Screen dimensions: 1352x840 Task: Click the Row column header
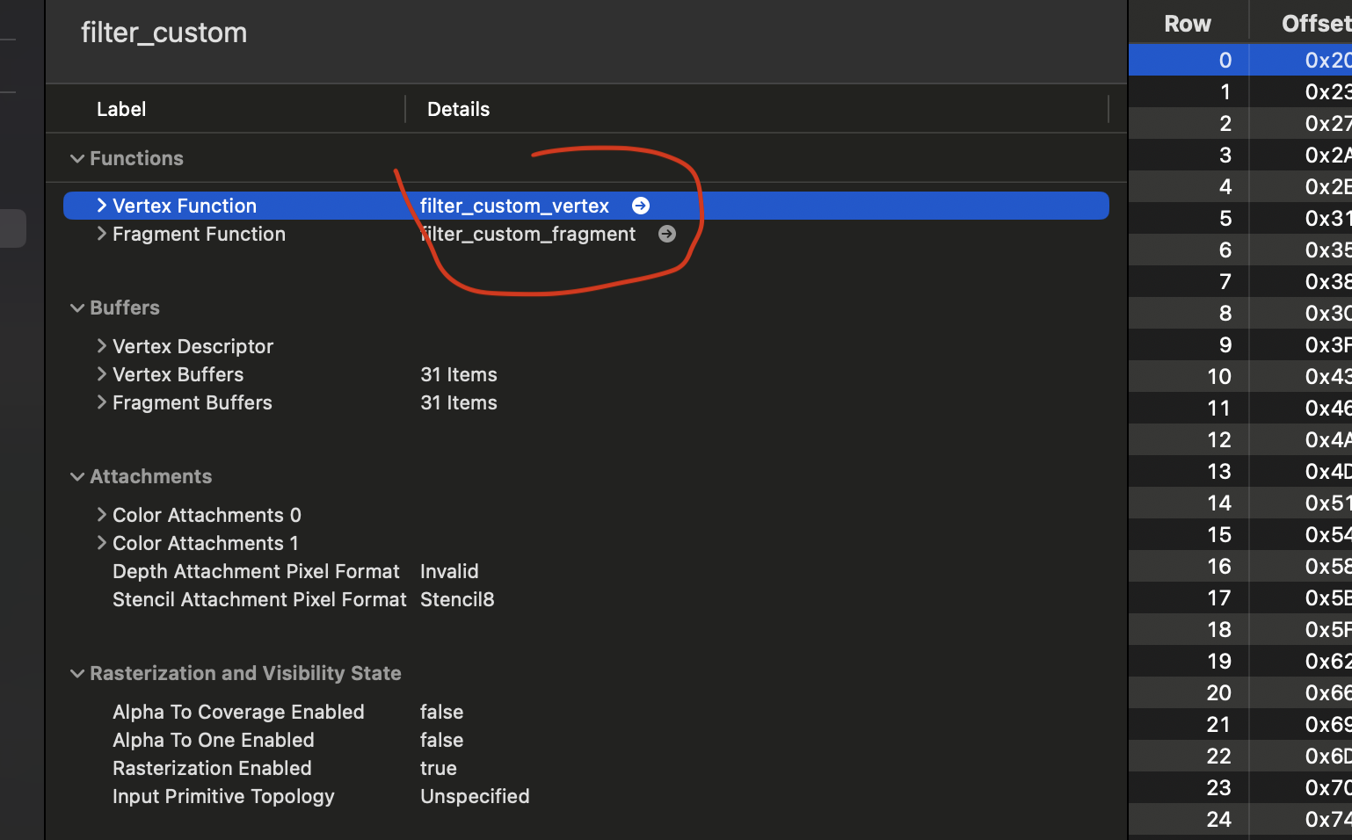1188,23
